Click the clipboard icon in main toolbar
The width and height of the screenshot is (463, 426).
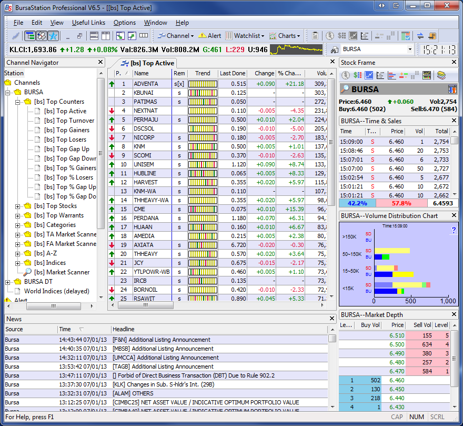point(315,36)
